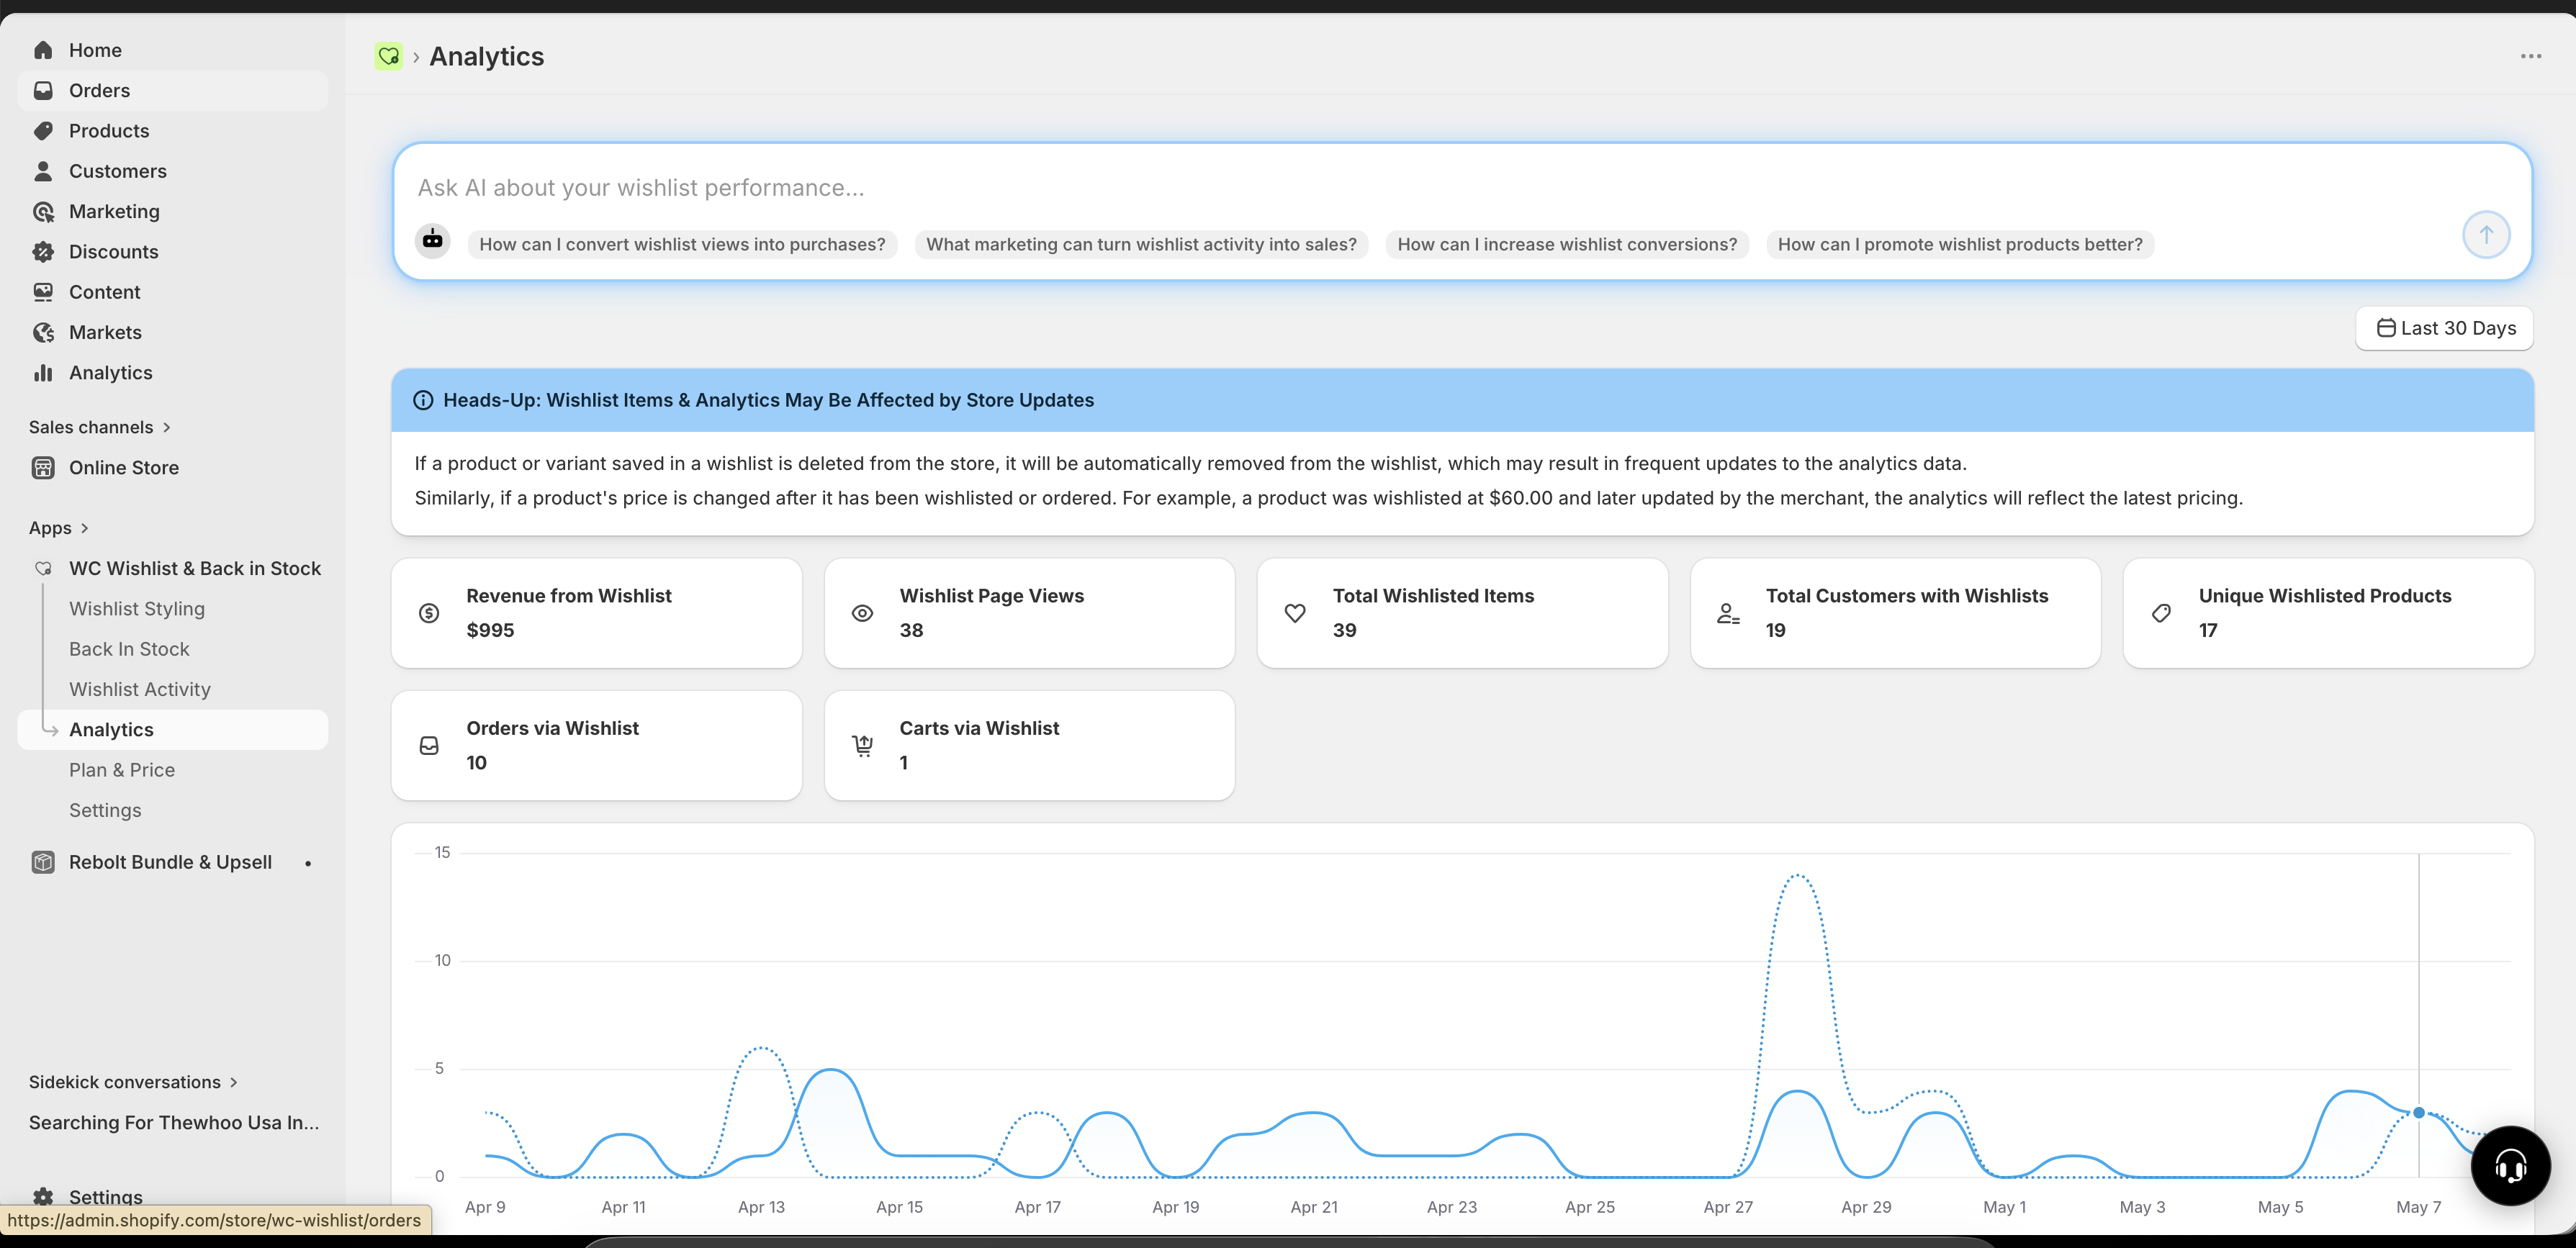Click the inbox icon on Orders via Wishlist card

tap(429, 746)
